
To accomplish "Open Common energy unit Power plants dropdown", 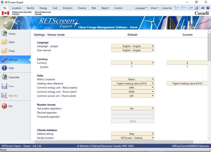I will pos(133,92).
